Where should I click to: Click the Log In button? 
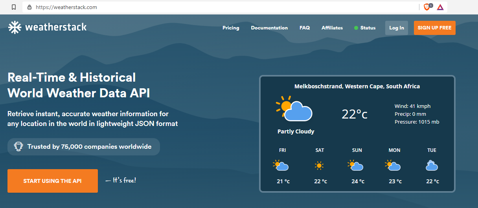397,28
